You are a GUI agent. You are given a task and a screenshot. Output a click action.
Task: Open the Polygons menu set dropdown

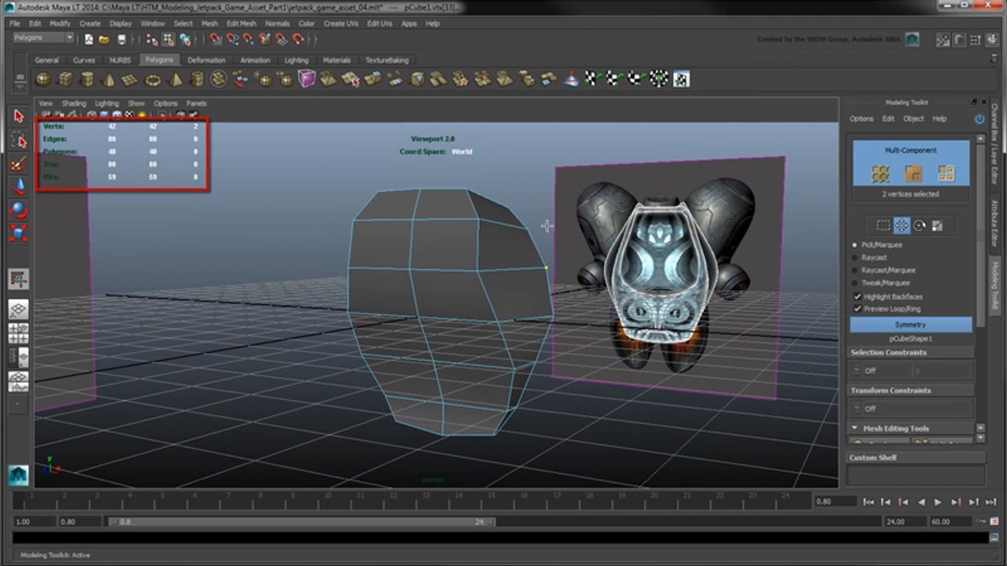43,38
